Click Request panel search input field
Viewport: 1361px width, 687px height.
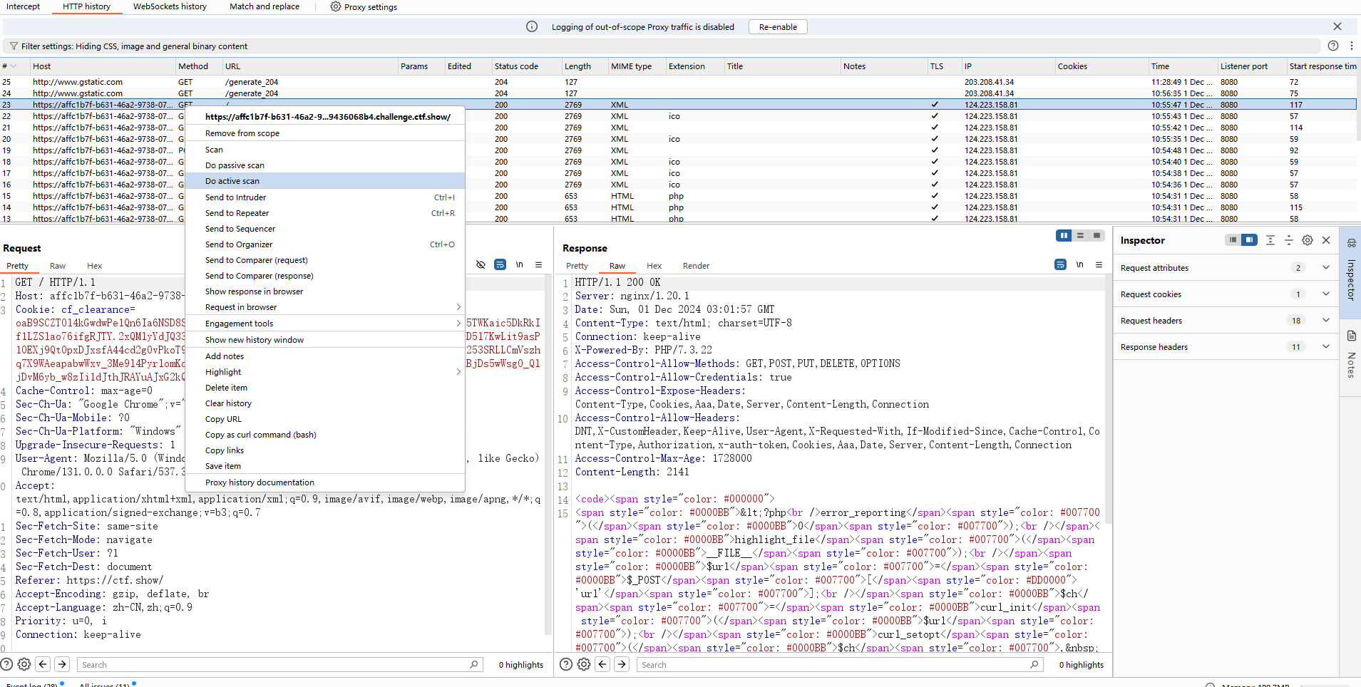(279, 664)
